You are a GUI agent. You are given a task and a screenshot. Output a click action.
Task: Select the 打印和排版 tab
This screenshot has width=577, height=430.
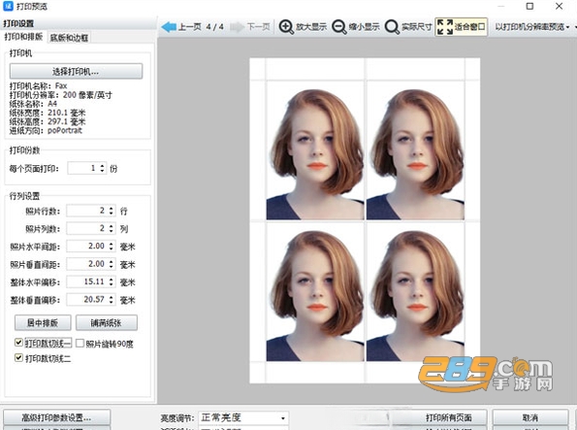23,37
